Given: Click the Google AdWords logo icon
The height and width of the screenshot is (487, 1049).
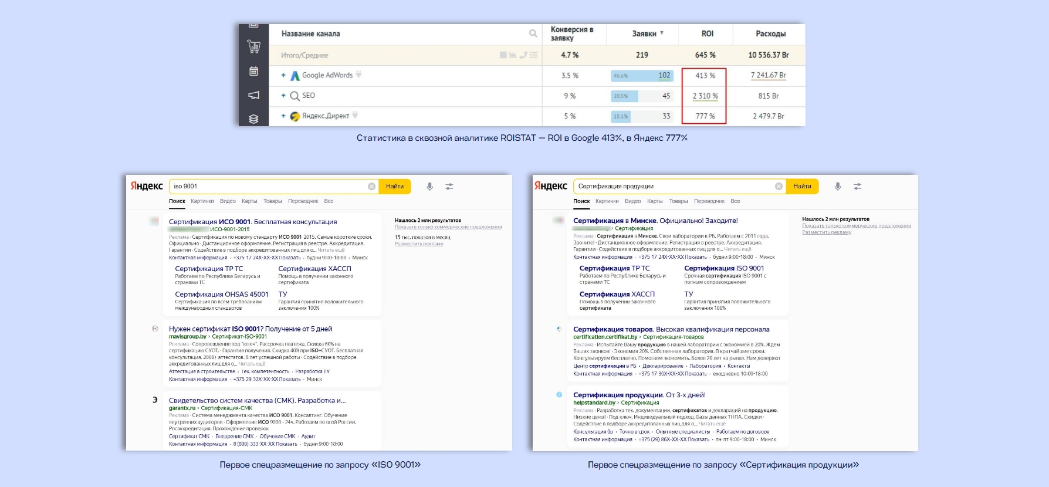Looking at the screenshot, I should (x=295, y=76).
